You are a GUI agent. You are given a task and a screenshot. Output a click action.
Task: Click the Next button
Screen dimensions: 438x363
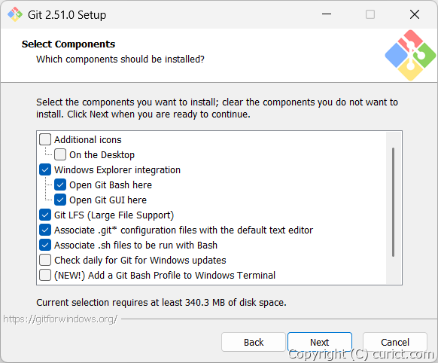click(x=320, y=342)
